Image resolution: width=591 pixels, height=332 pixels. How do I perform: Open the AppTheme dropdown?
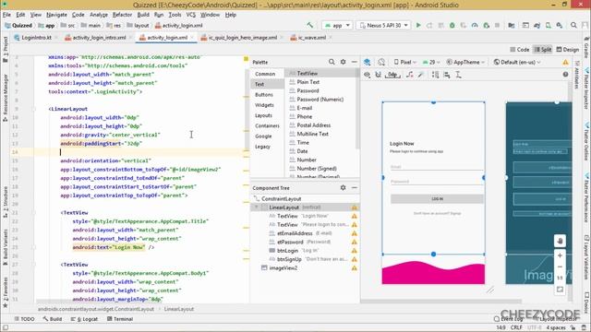tap(466, 62)
